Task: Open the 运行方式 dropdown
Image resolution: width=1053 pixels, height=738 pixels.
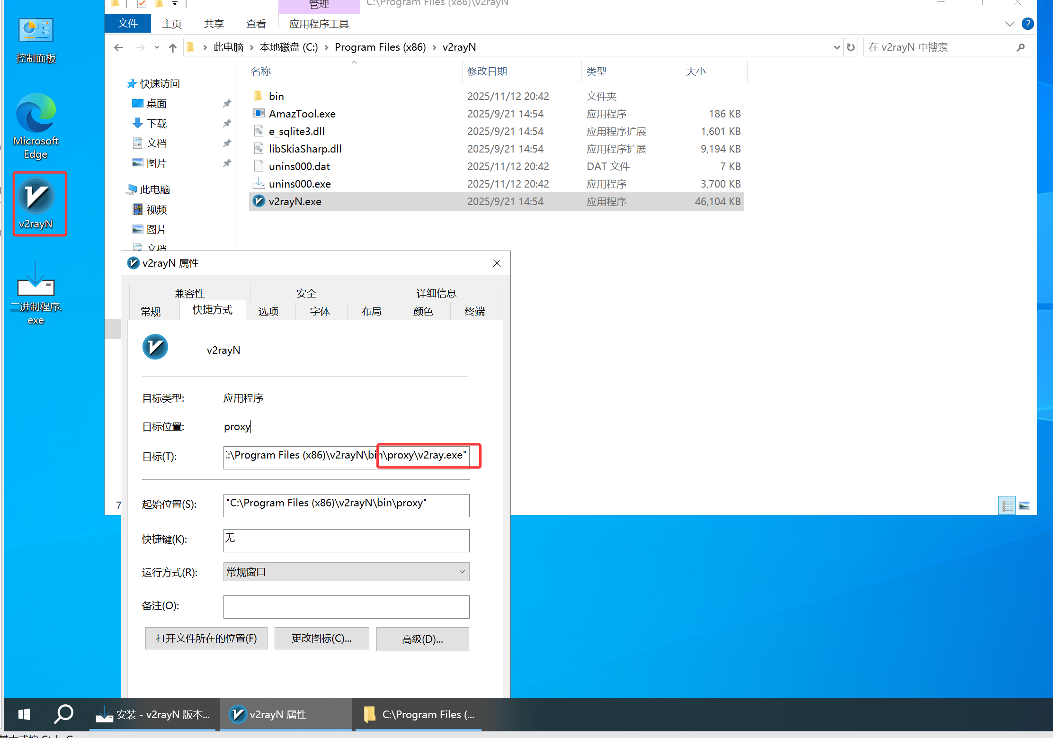Action: [x=346, y=572]
